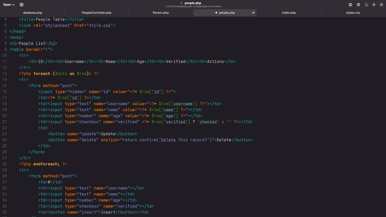Click the 'foreach' keyword on line 13
This screenshot has width=386, height=217.
tap(42, 74)
